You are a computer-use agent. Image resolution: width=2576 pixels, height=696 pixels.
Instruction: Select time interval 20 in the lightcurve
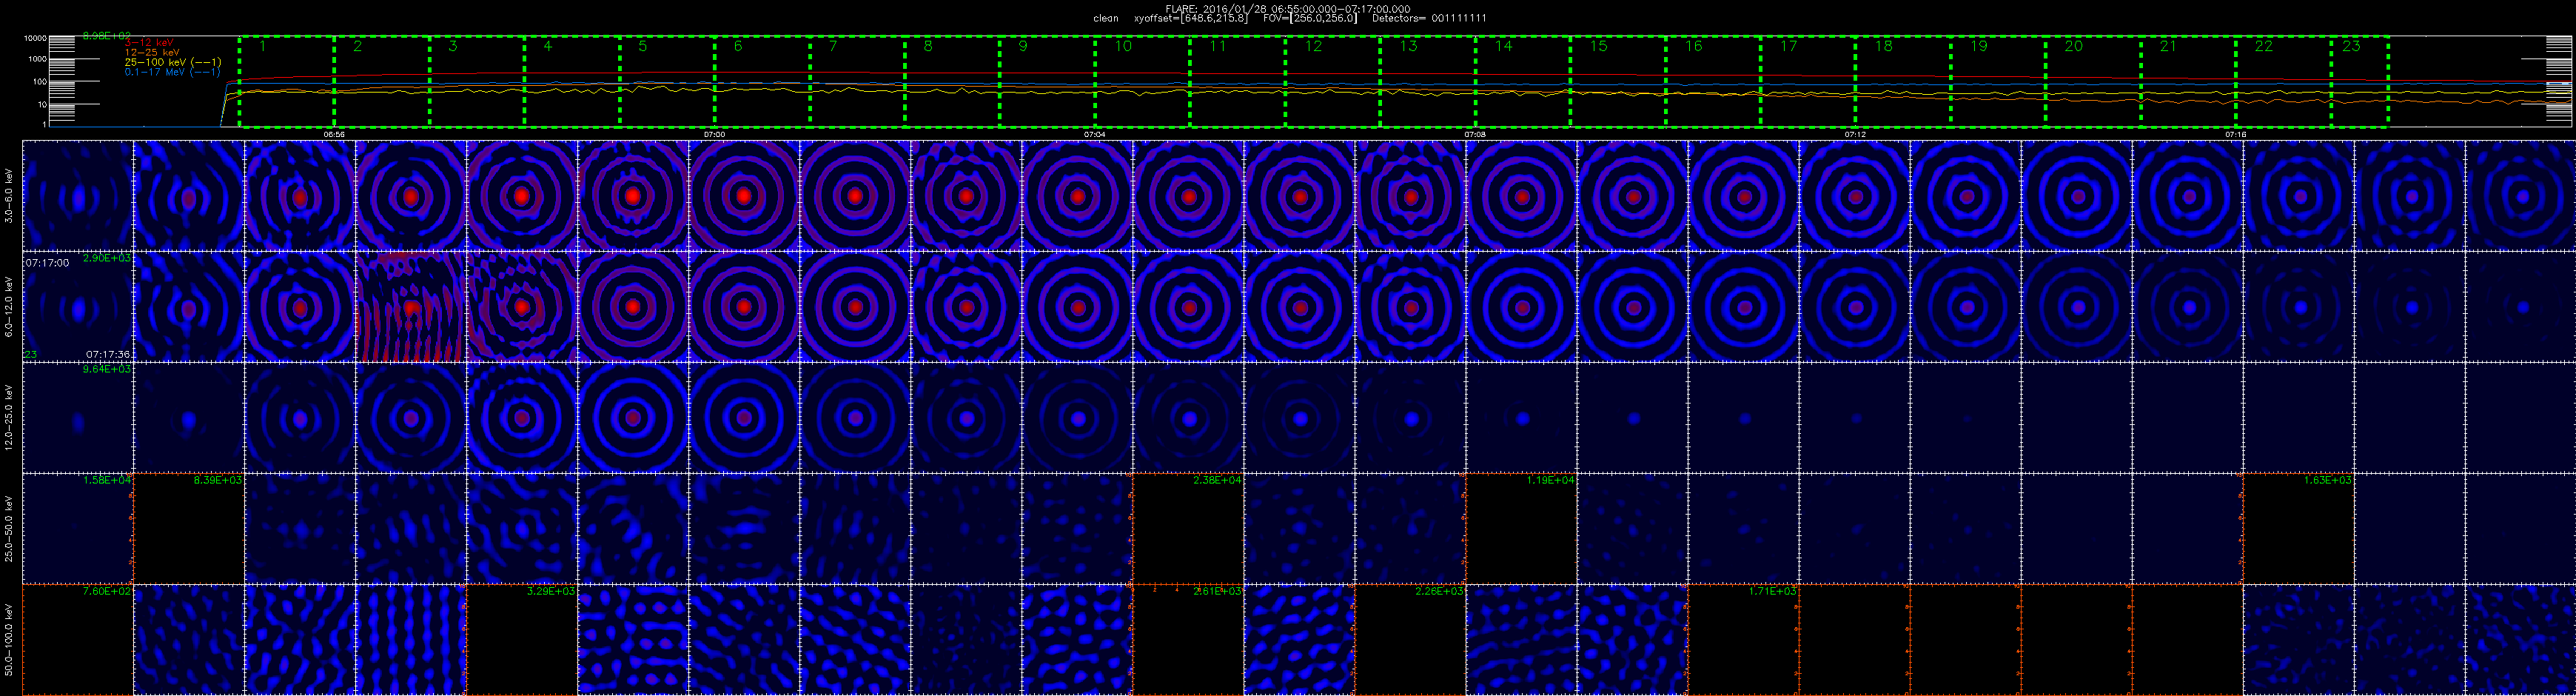click(x=2093, y=82)
